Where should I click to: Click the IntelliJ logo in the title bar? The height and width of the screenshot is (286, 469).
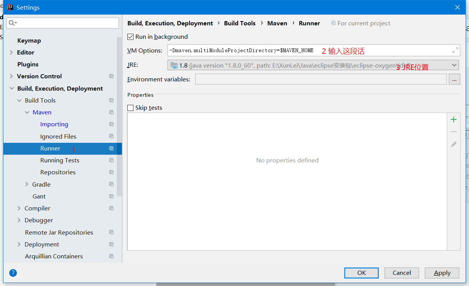[10, 7]
